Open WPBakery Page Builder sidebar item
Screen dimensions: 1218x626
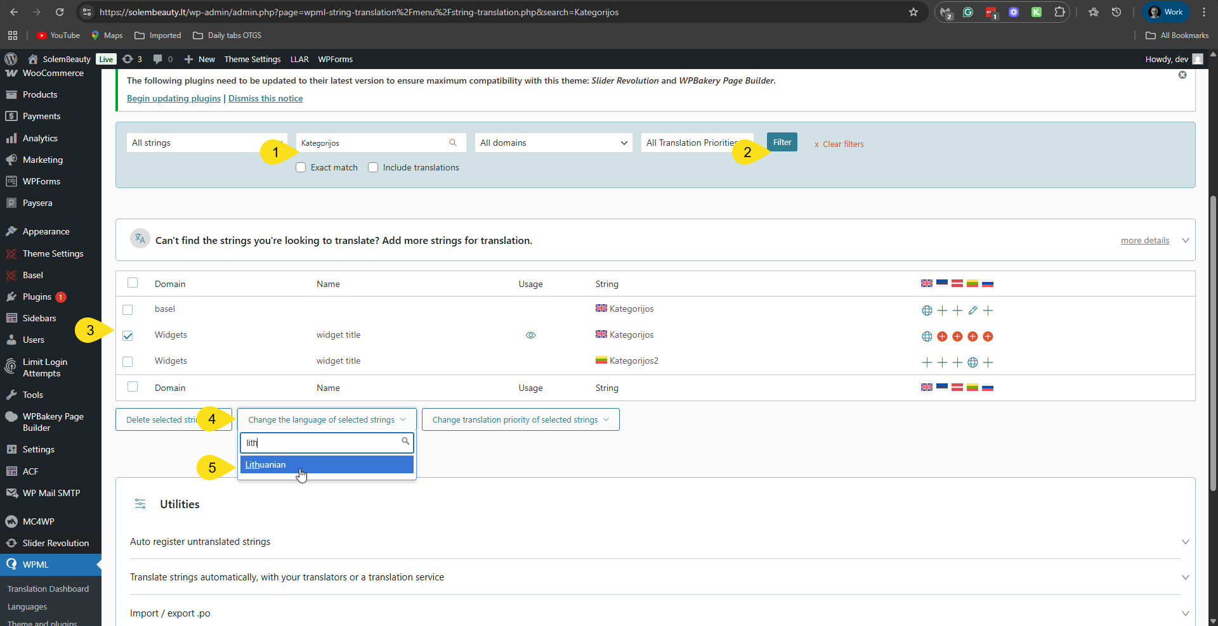(x=53, y=422)
